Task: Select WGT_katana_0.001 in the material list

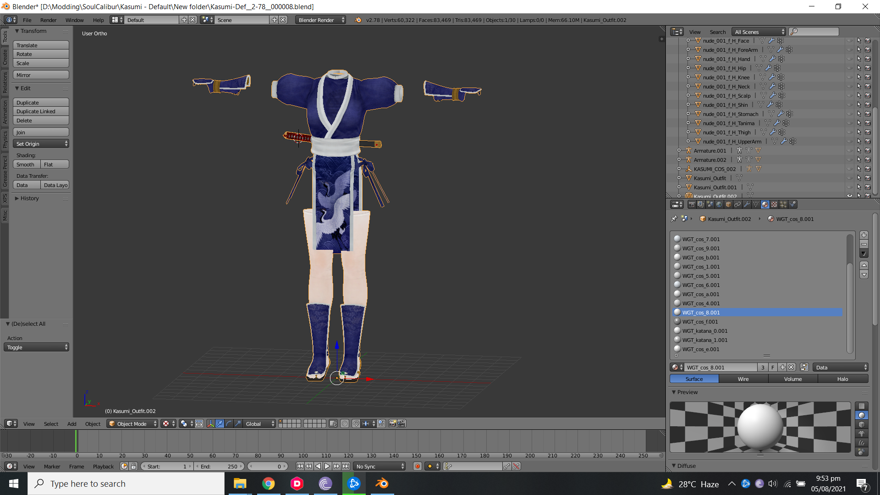Action: click(757, 331)
